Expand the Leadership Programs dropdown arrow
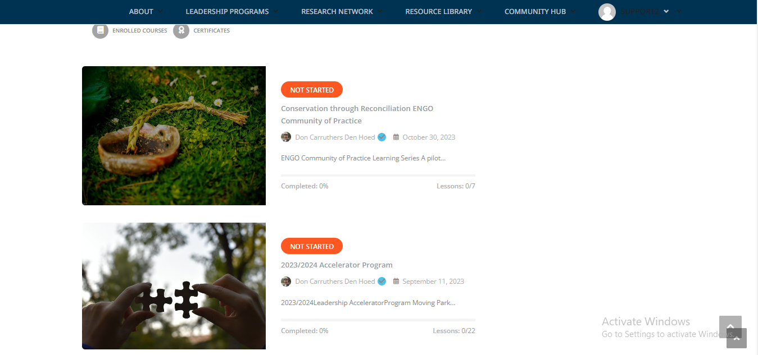 pyautogui.click(x=276, y=12)
